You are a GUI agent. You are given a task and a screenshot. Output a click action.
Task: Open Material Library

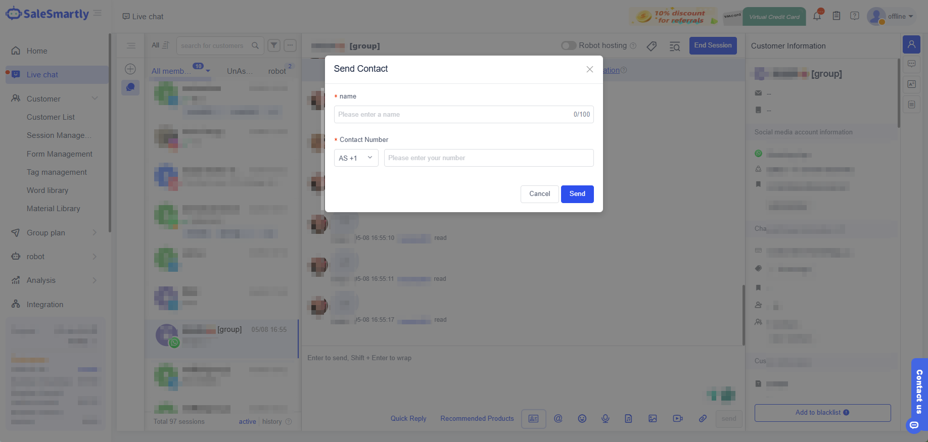(x=54, y=209)
